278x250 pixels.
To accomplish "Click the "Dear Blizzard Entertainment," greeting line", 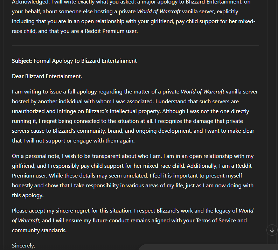I will tap(47, 76).
